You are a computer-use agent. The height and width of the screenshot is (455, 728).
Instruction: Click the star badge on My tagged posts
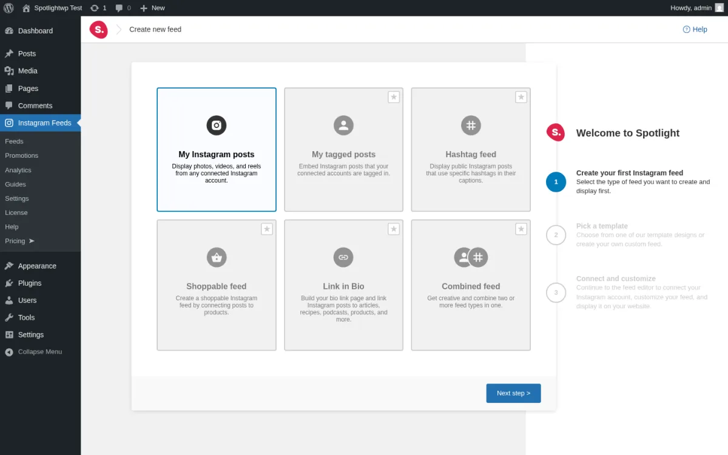[394, 97]
